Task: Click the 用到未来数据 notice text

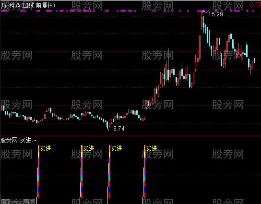Action: (x=18, y=202)
